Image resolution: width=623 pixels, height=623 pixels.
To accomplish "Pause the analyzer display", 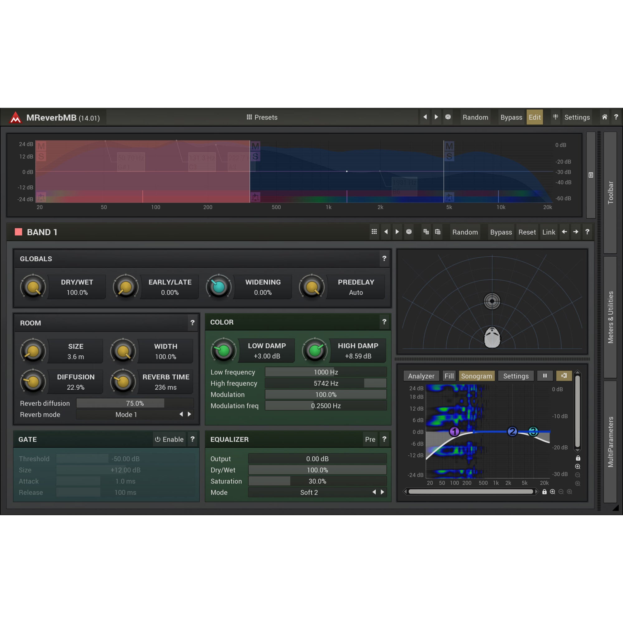I will coord(545,376).
